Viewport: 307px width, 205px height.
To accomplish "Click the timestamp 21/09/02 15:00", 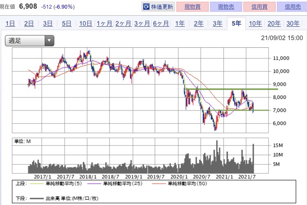I will point(282,38).
